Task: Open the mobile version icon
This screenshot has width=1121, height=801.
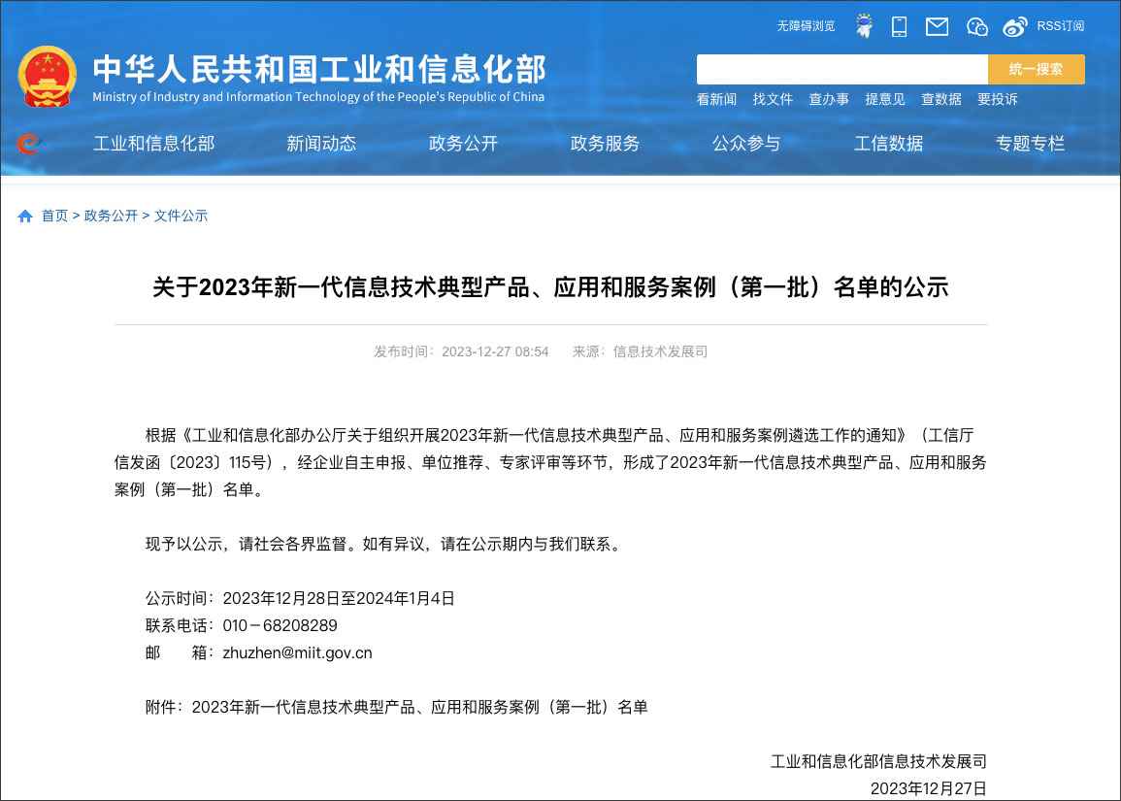Action: tap(899, 25)
